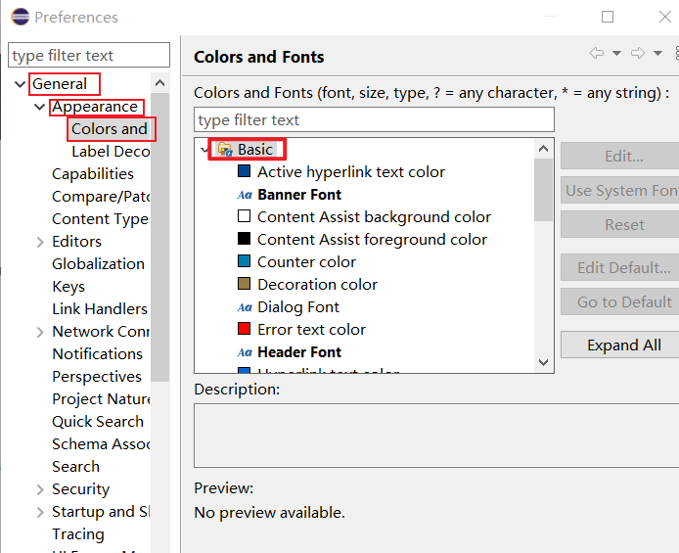Viewport: 679px width, 553px height.
Task: Open the forward history dropdown arrow
Action: click(x=657, y=53)
